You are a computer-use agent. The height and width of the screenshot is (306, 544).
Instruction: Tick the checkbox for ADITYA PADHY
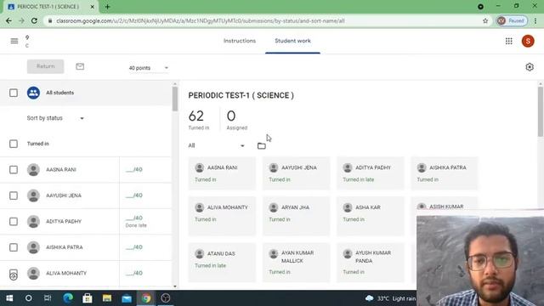tap(14, 221)
